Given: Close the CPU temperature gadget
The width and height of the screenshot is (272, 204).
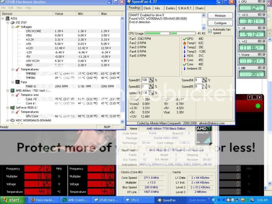Looking at the screenshot, I should pos(264,1).
